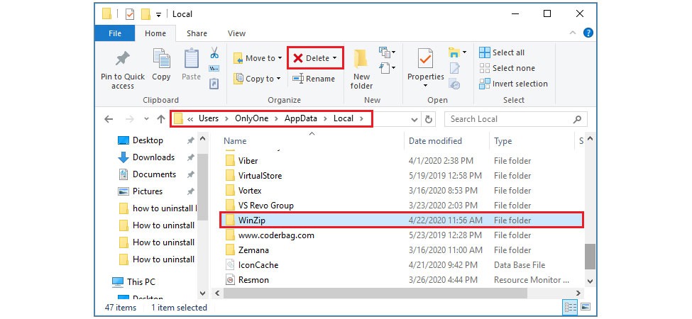Open the blue Help question icon
The height and width of the screenshot is (319, 692).
[x=588, y=33]
